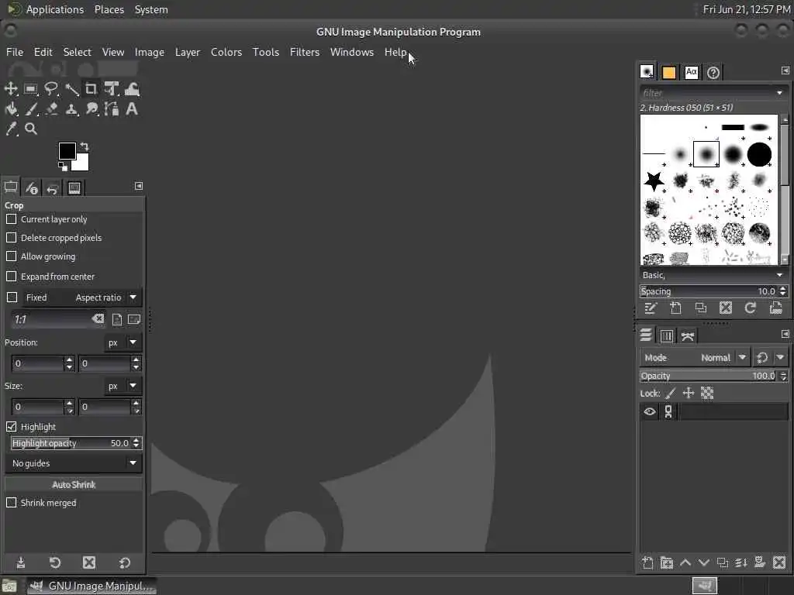Toggle Lock alpha channel
This screenshot has height=595, width=794.
pyautogui.click(x=707, y=393)
